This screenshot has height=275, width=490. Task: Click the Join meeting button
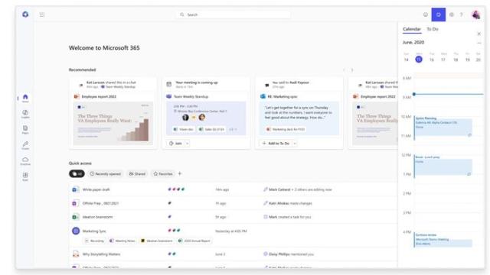(x=175, y=144)
